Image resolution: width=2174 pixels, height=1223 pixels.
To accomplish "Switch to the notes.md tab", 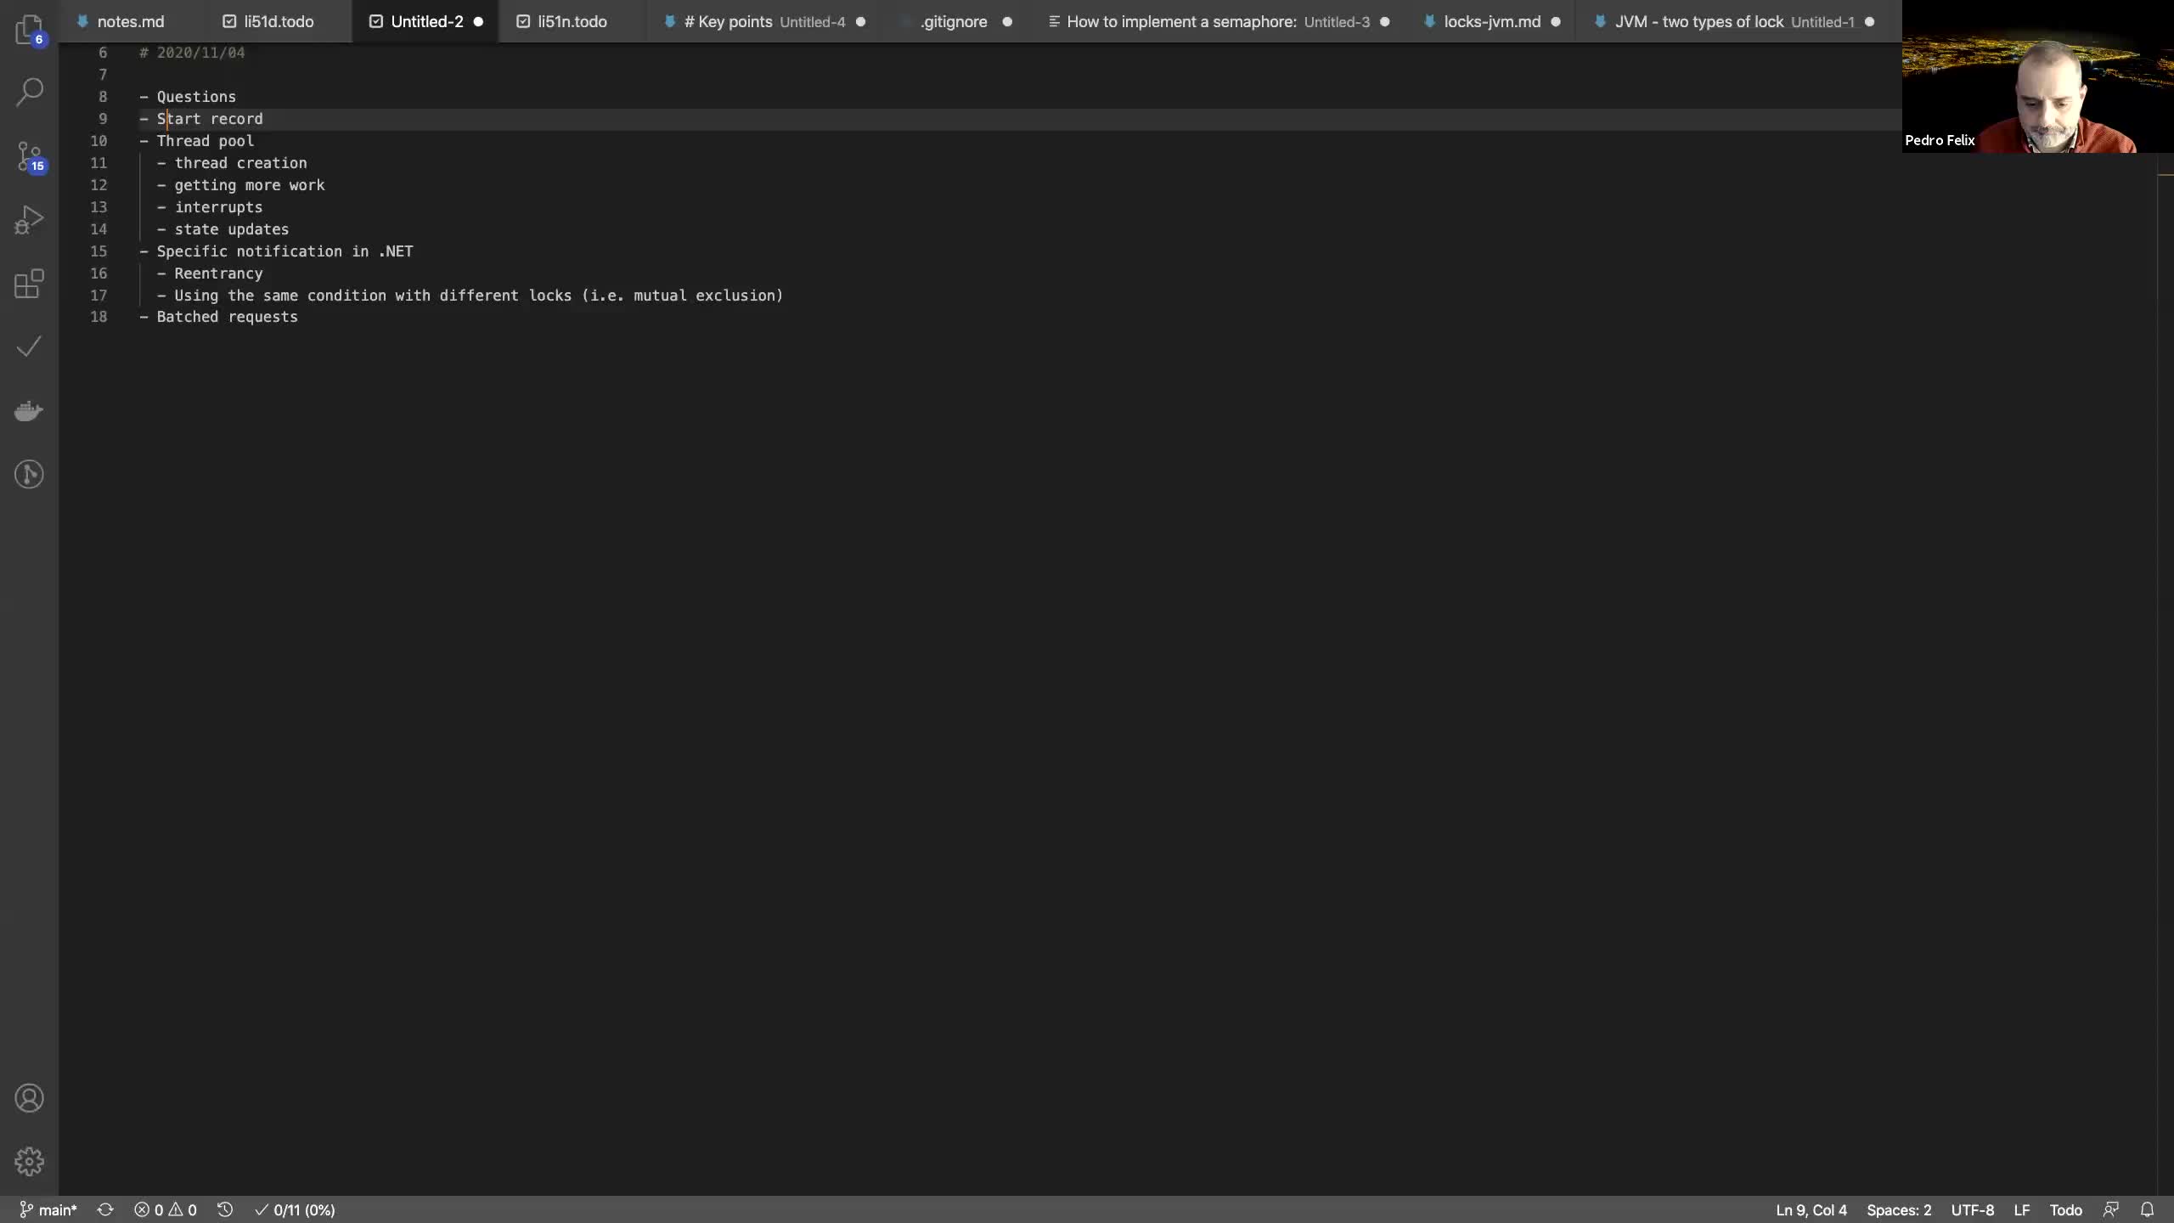I will 130,22.
